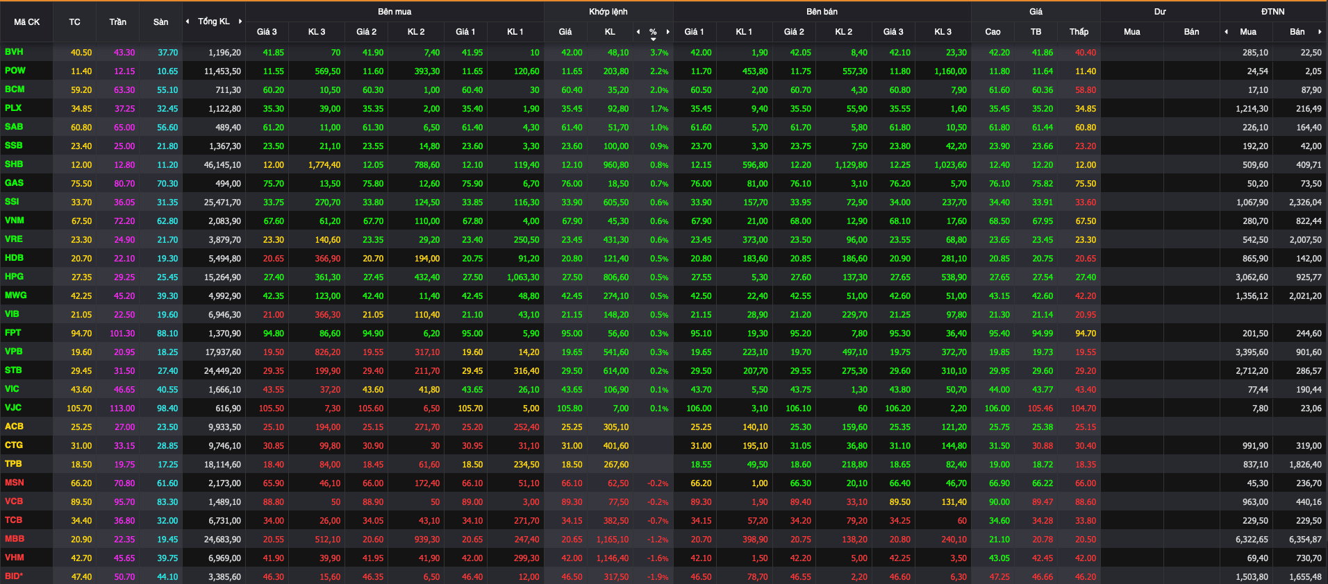Image resolution: width=1328 pixels, height=584 pixels.
Task: Click the Bên mua group header
Action: click(395, 12)
